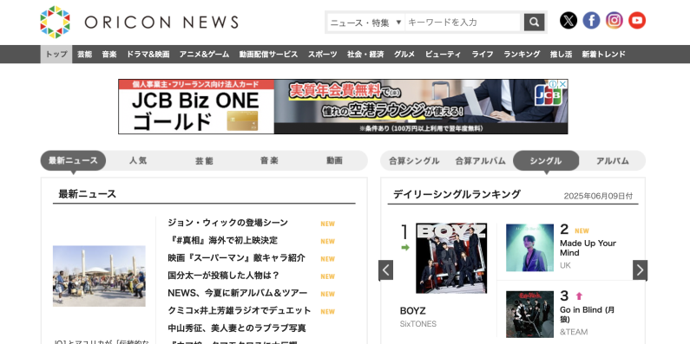The width and height of the screenshot is (690, 344).
Task: Open the X (Twitter) social icon
Action: coord(568,21)
